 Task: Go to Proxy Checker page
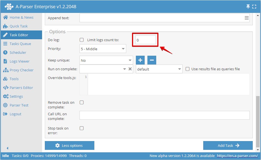[x=21, y=70]
